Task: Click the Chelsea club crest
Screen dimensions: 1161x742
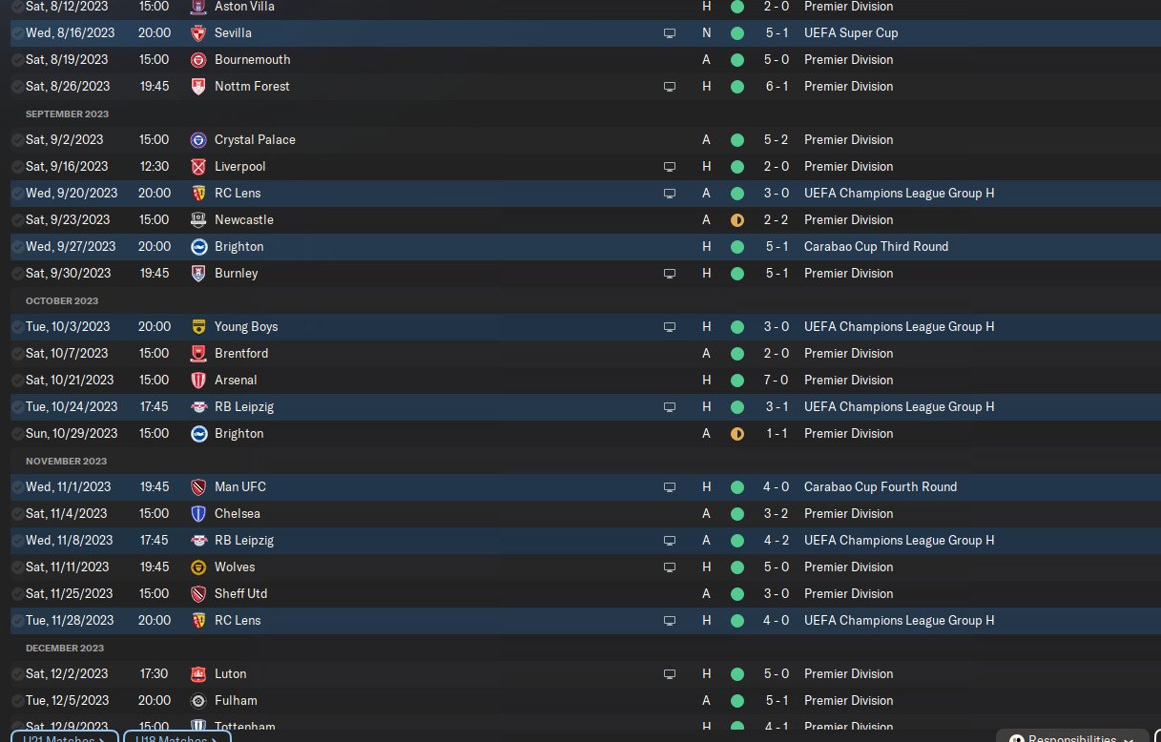Action: click(198, 513)
